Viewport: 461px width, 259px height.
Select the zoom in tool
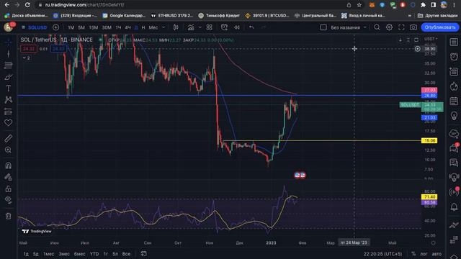(8, 150)
